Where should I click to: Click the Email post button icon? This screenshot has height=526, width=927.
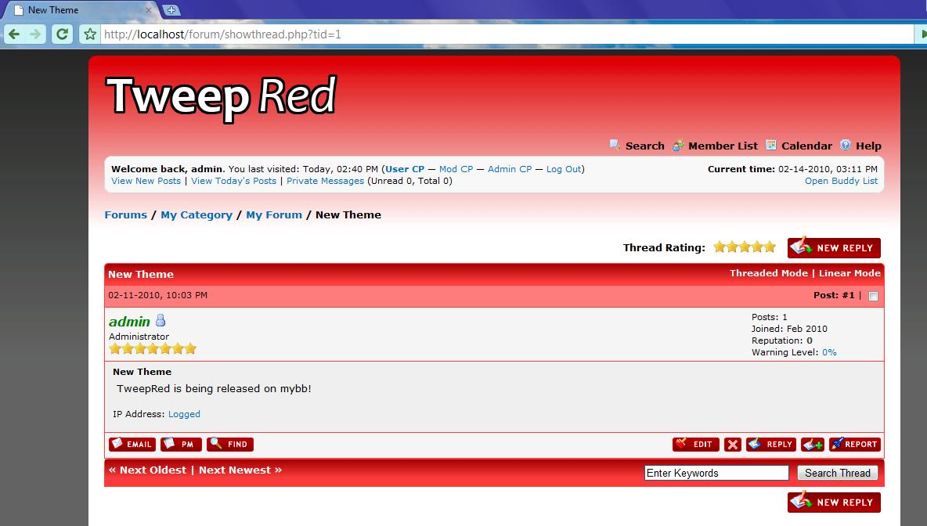coord(132,444)
